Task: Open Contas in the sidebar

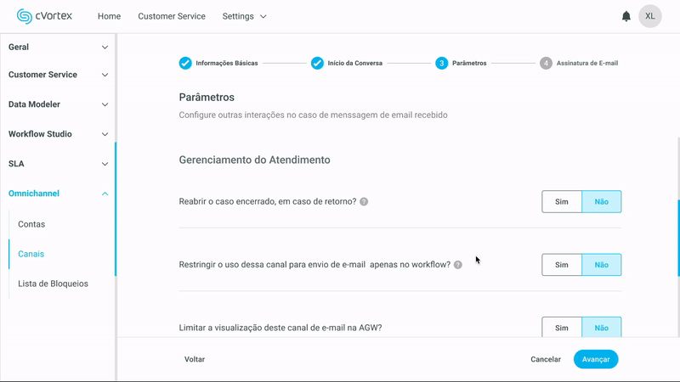Action: click(x=31, y=224)
